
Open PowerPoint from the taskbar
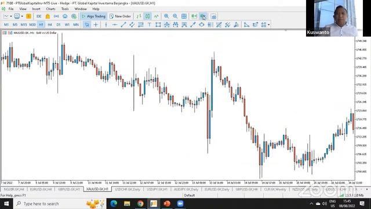click(167, 204)
